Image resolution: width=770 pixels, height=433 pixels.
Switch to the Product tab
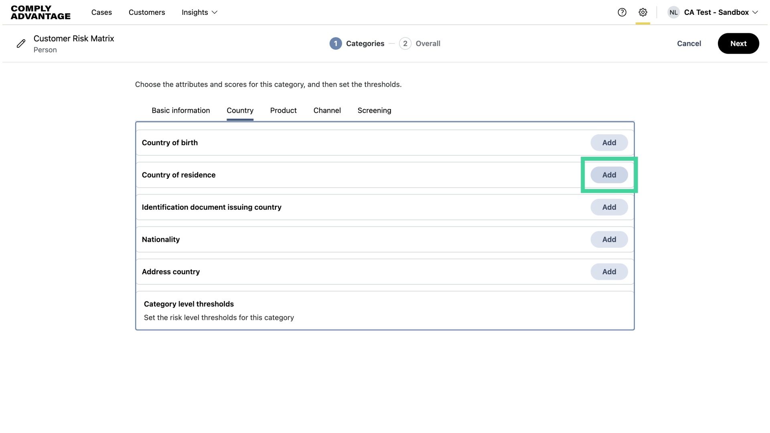[x=283, y=110]
